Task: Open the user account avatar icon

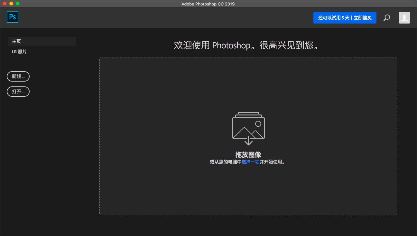Action: point(404,18)
